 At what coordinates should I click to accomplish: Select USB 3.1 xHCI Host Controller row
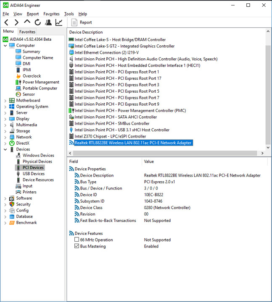pos(122,130)
